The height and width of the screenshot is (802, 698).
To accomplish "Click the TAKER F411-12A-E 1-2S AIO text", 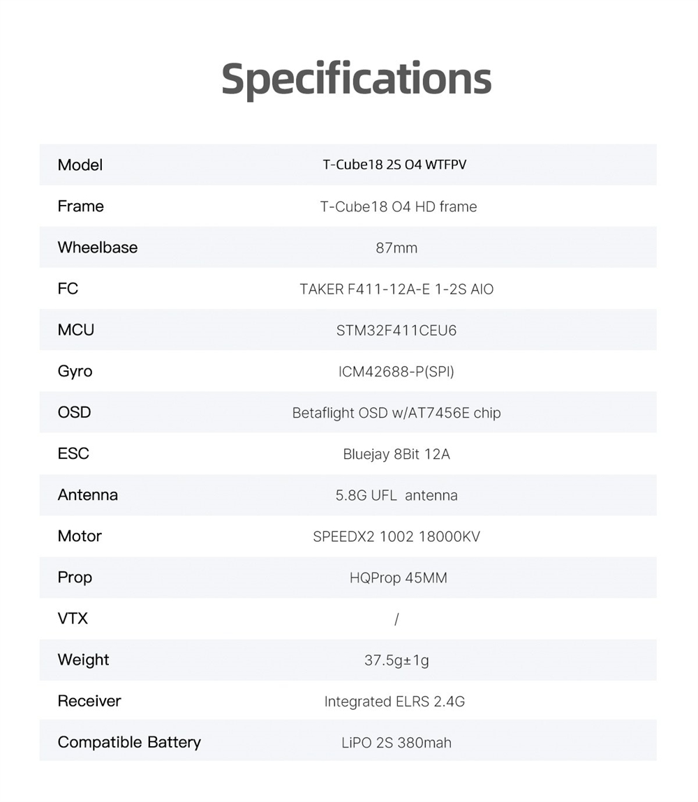I will pyautogui.click(x=396, y=289).
